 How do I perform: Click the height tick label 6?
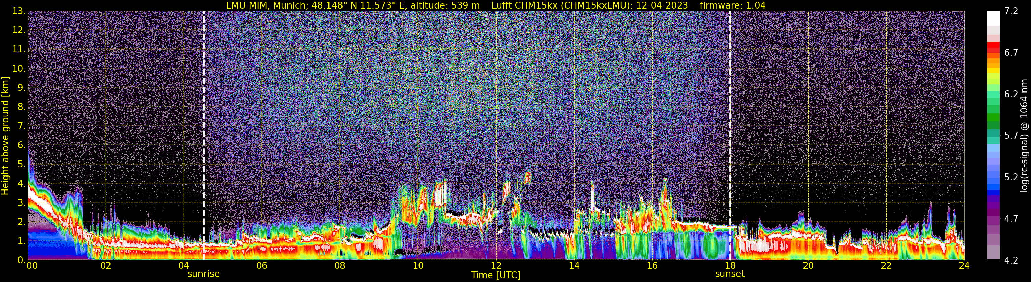pyautogui.click(x=21, y=145)
